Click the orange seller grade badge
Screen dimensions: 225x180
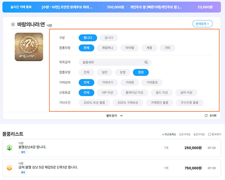(9, 168)
